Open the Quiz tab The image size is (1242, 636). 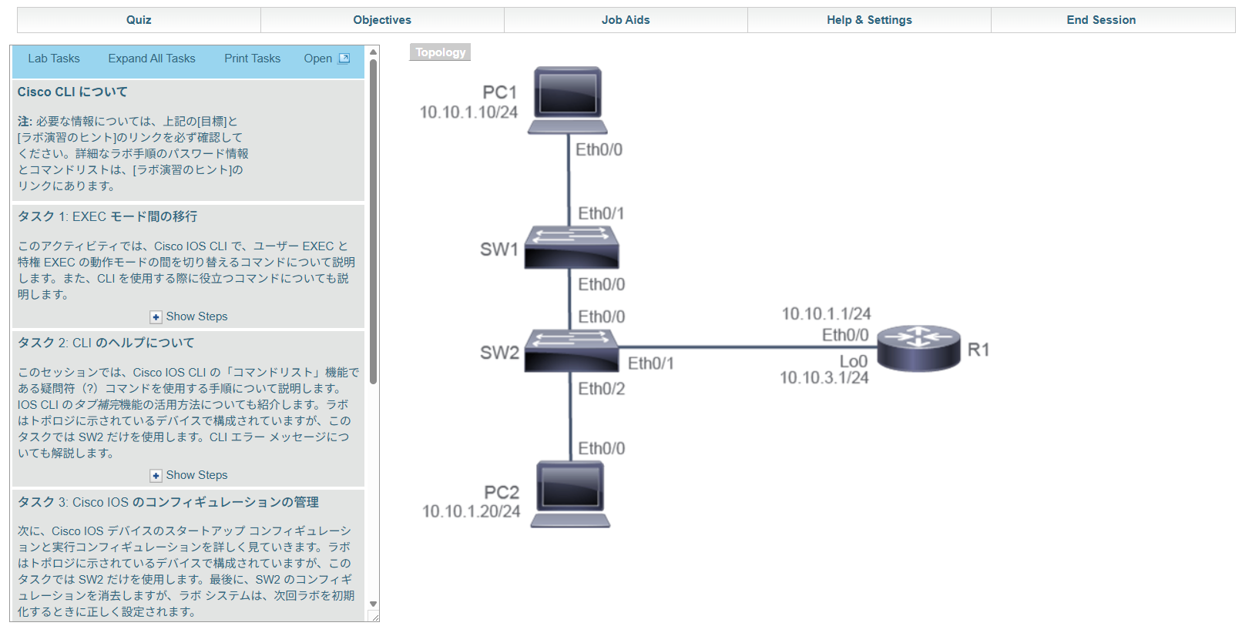click(x=139, y=20)
